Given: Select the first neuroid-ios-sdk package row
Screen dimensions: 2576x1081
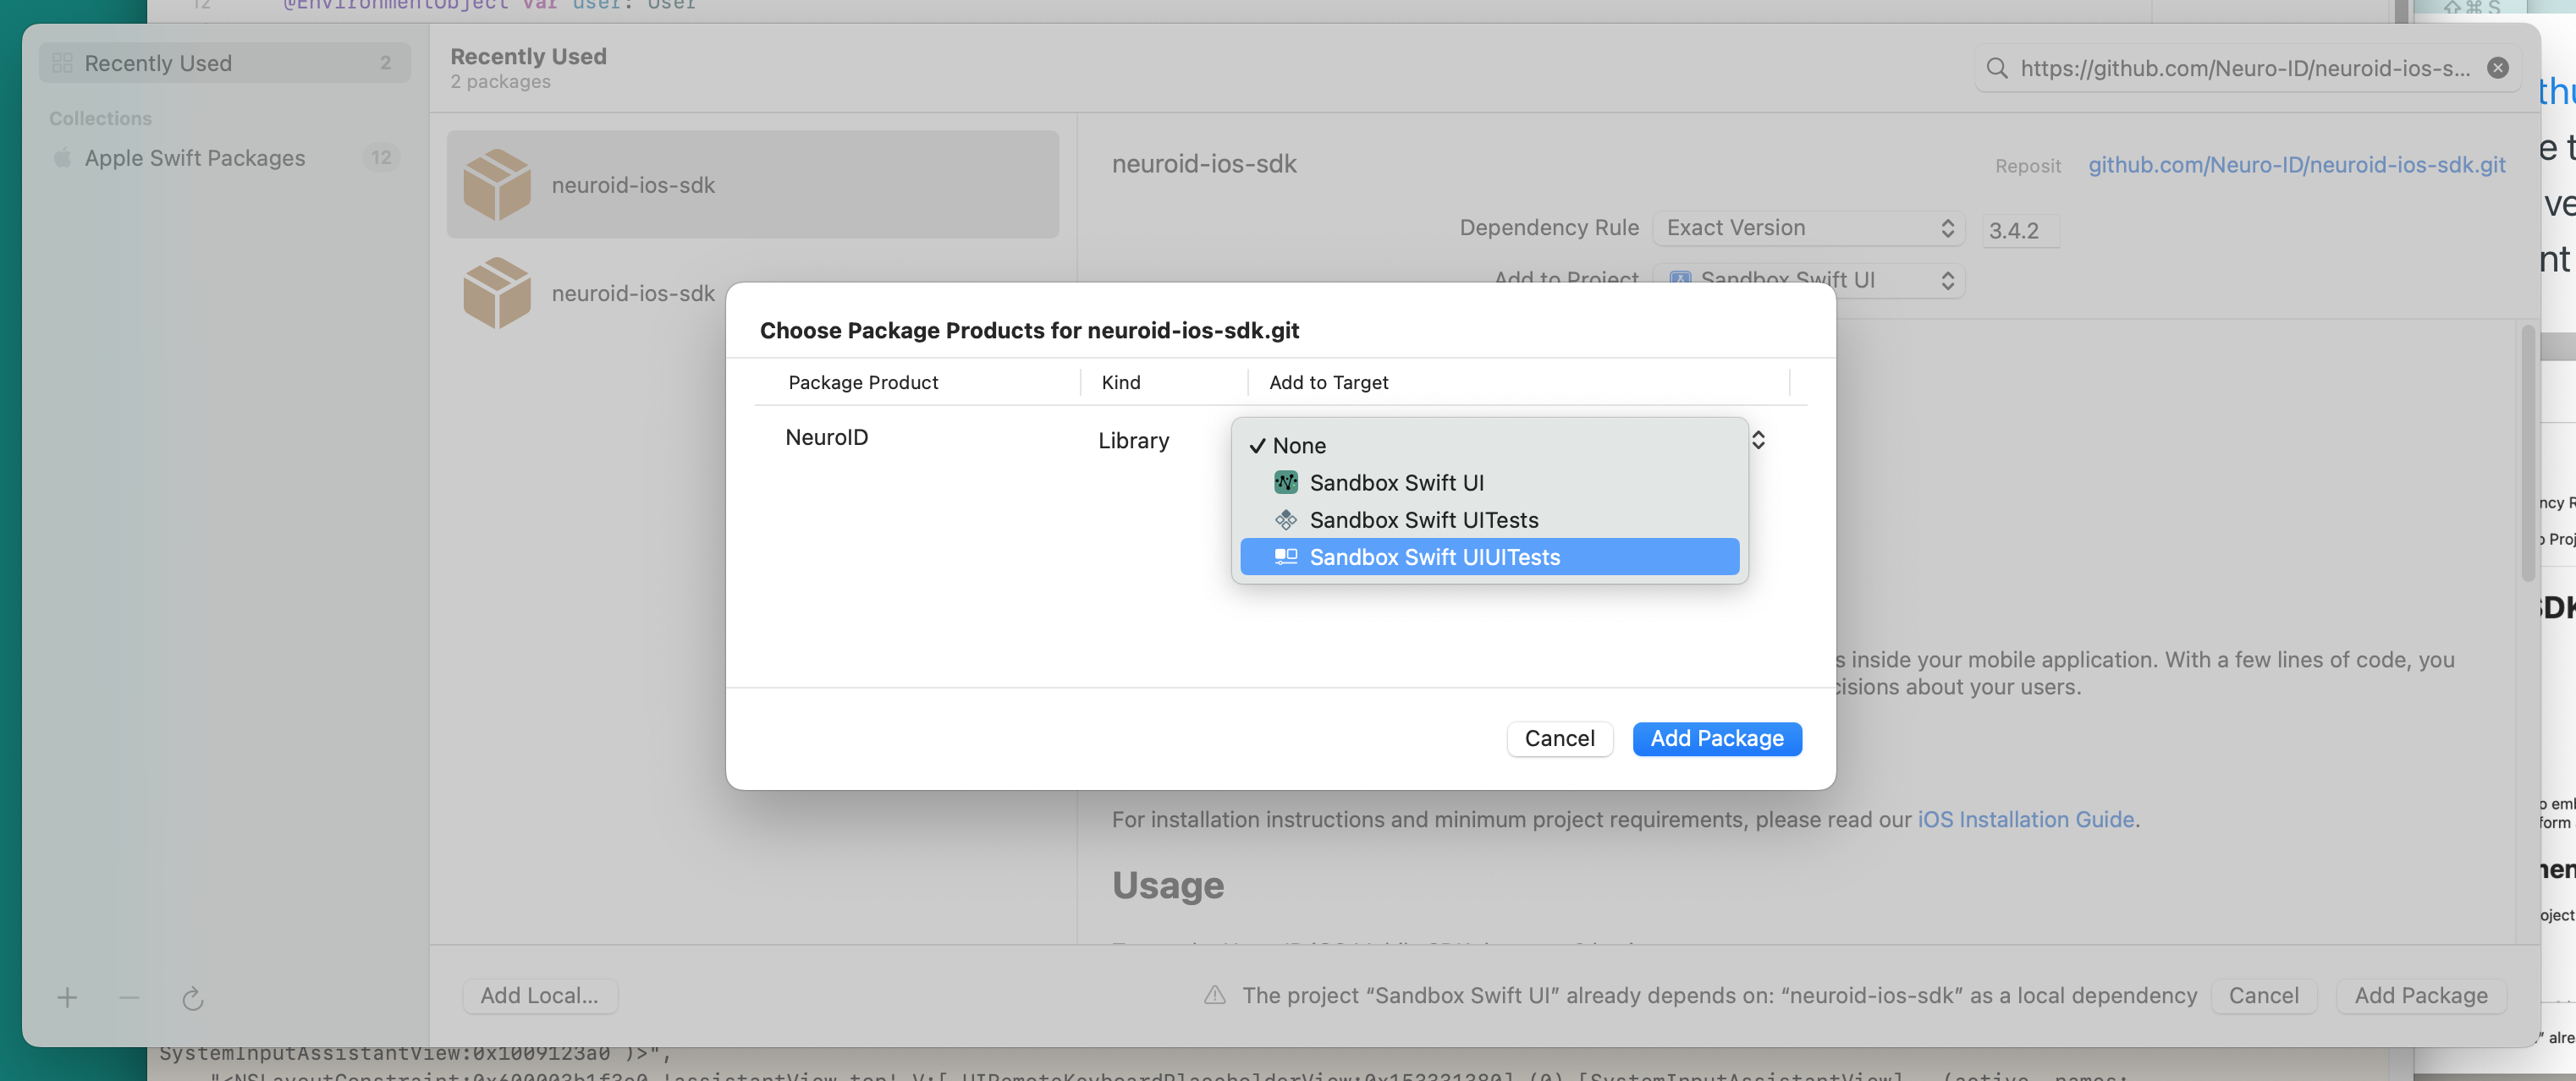Looking at the screenshot, I should [752, 185].
